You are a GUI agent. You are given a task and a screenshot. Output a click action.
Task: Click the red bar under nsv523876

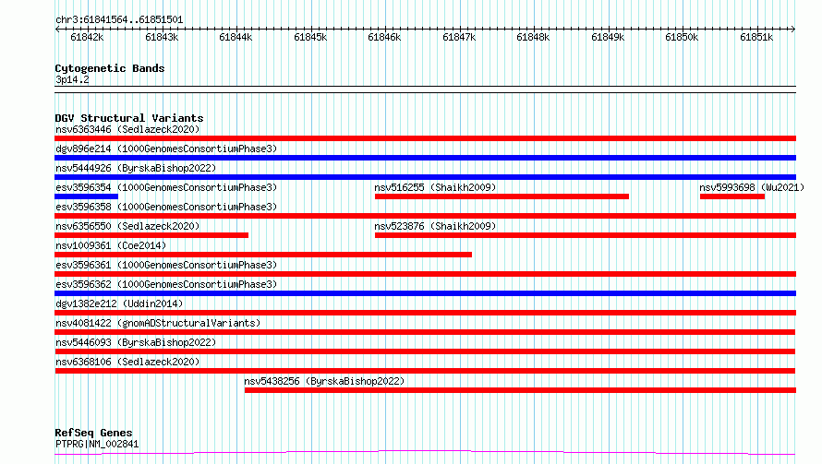586,235
